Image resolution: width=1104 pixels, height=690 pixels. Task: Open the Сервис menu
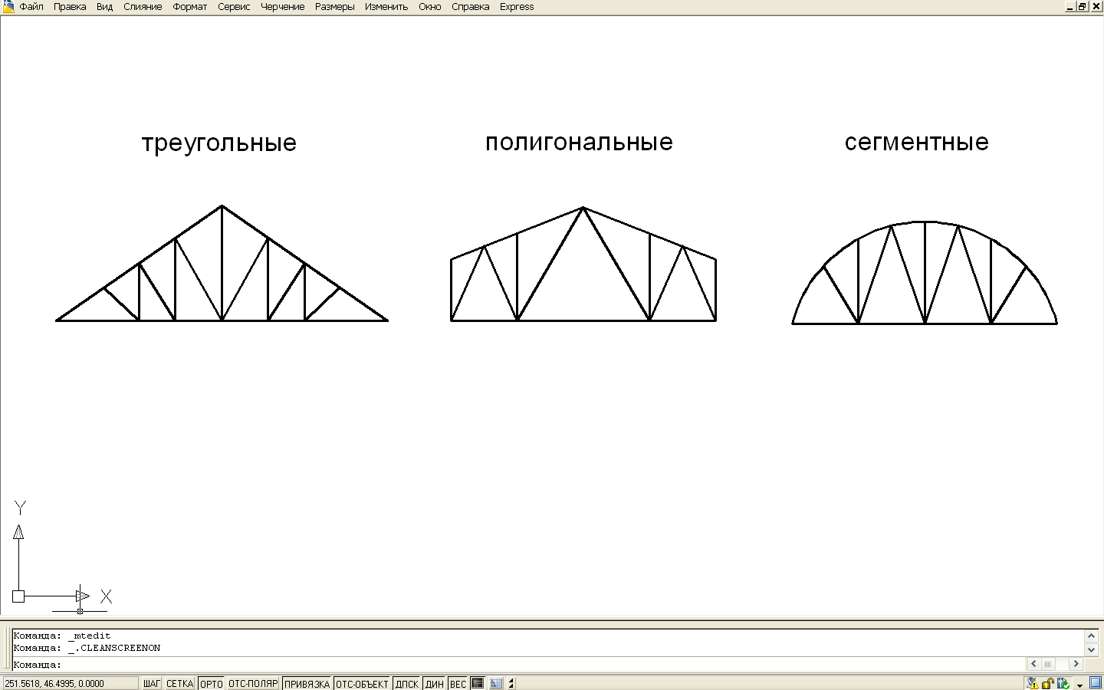click(x=234, y=7)
